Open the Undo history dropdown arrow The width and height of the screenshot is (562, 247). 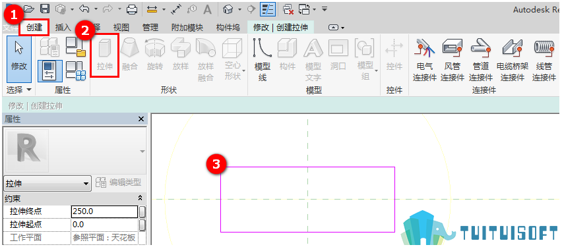96,9
